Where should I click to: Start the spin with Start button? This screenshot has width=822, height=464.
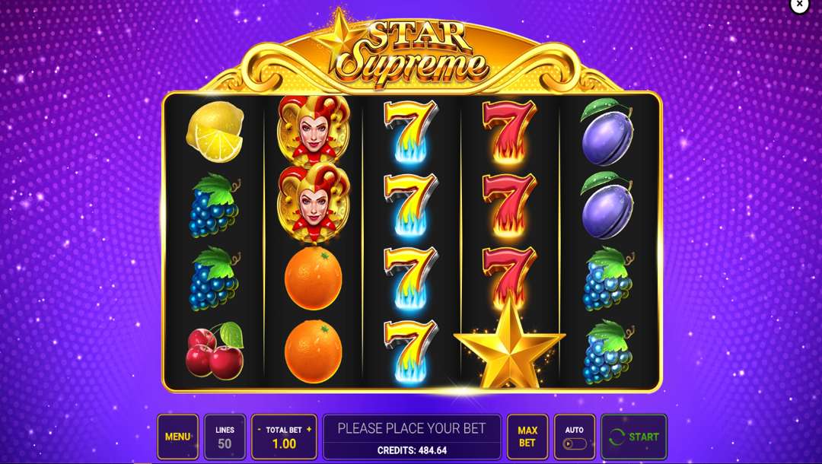coord(634,437)
